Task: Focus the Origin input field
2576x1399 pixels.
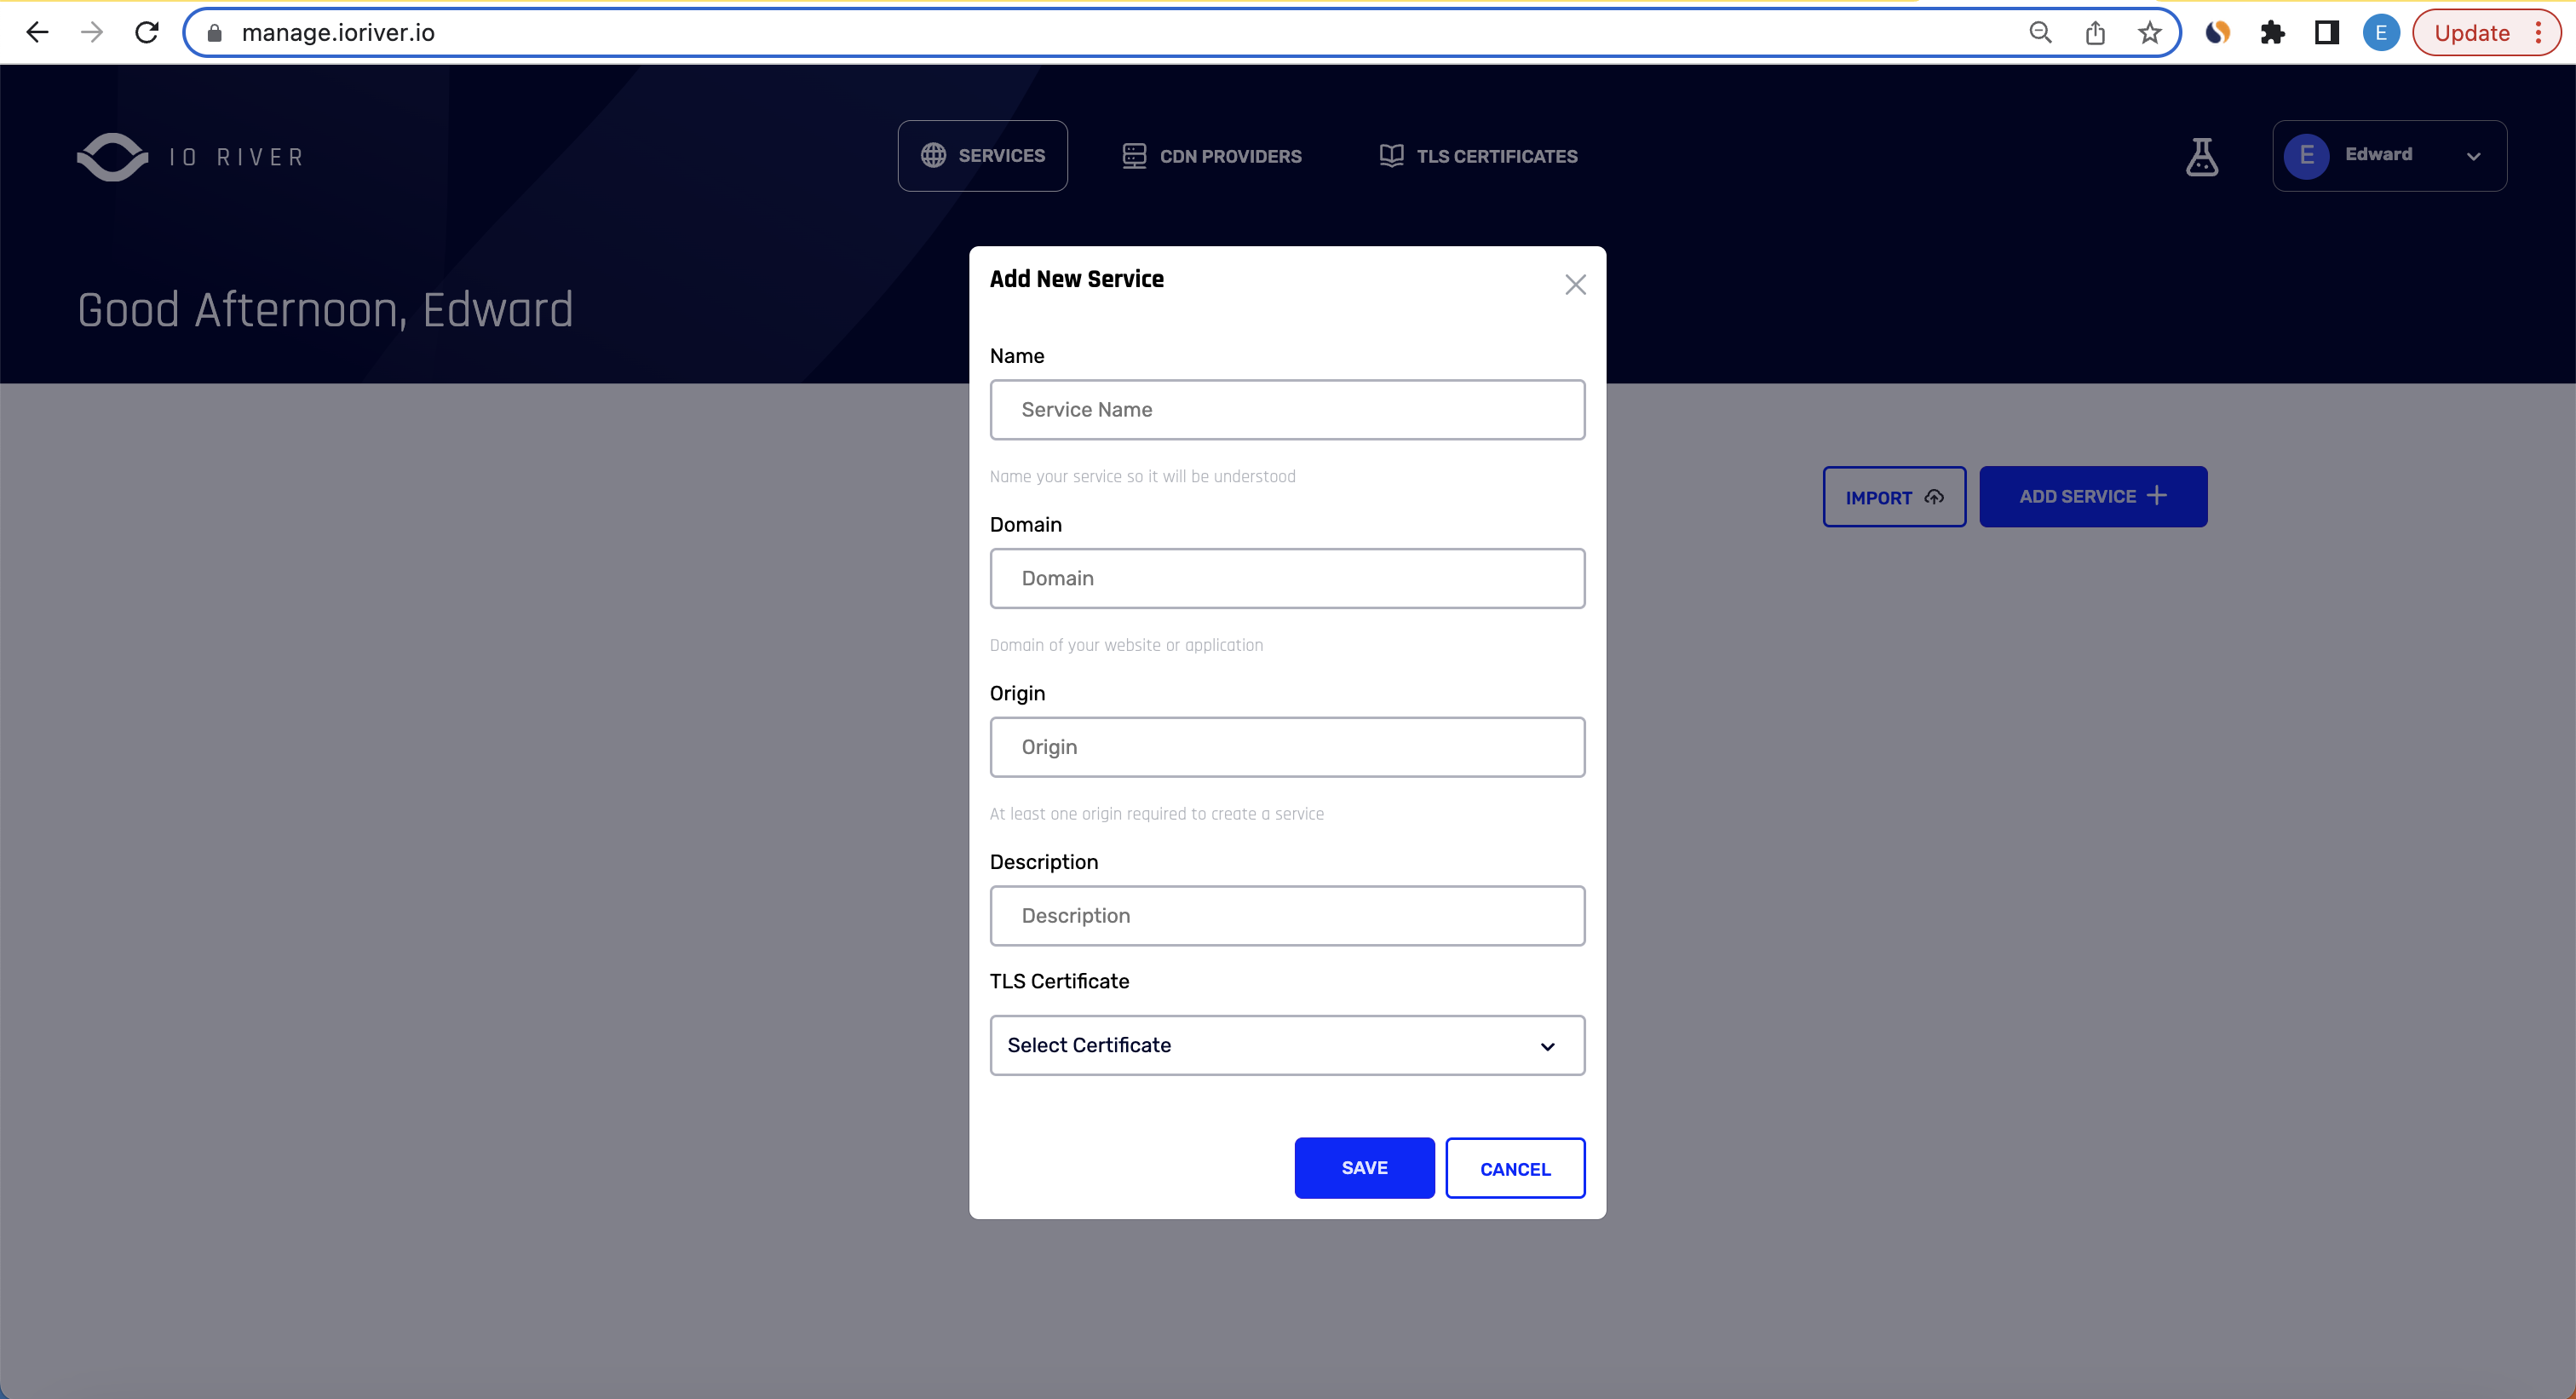Action: pyautogui.click(x=1287, y=747)
